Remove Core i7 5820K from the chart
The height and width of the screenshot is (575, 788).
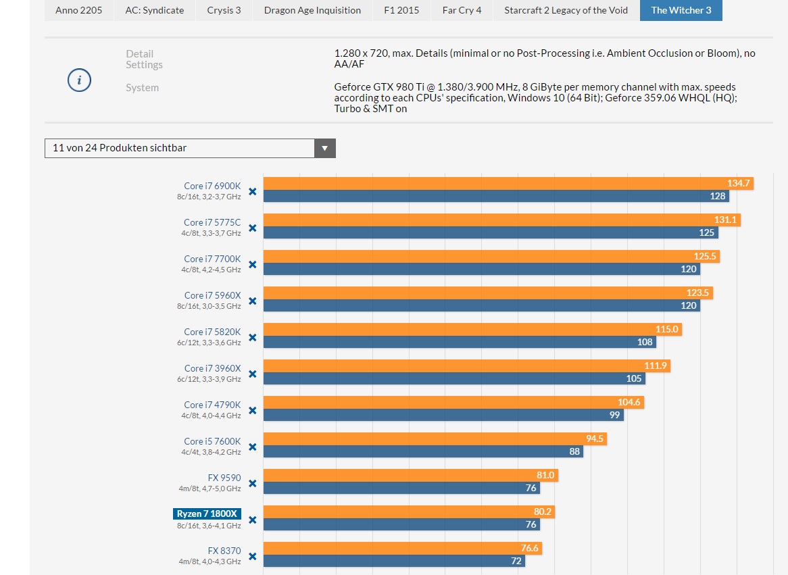click(x=252, y=337)
